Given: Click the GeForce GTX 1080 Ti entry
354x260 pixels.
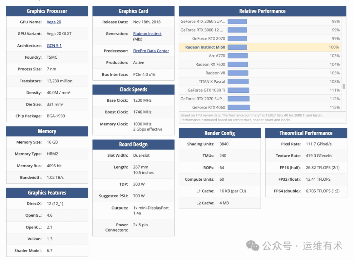Looking at the screenshot, I should (260, 90).
